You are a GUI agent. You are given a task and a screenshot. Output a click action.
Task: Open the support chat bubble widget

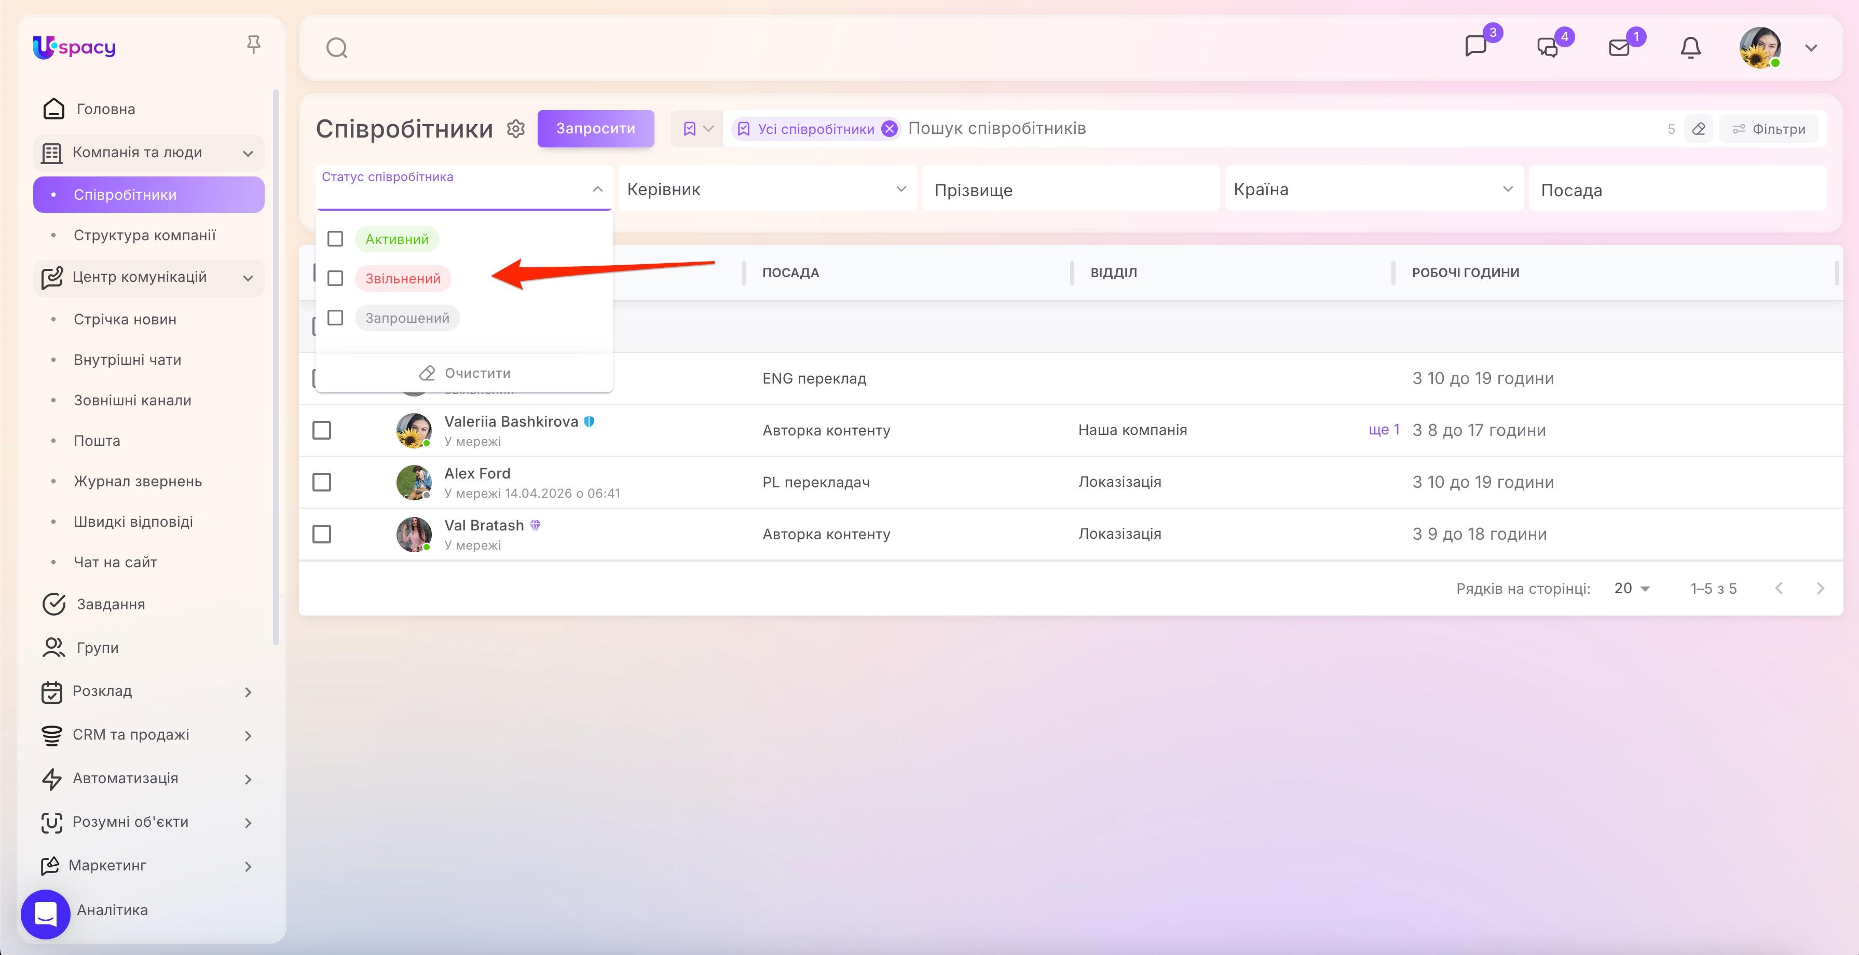46,914
